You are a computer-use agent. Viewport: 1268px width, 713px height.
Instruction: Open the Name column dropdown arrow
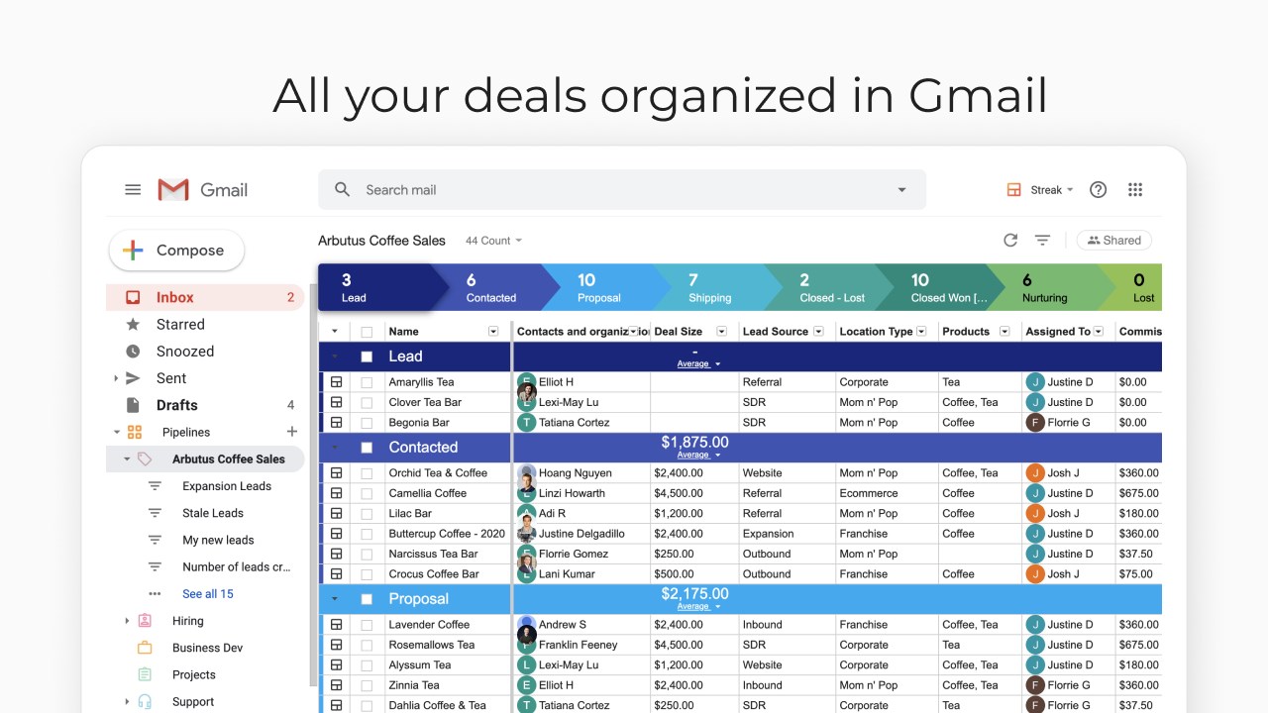[x=493, y=331]
